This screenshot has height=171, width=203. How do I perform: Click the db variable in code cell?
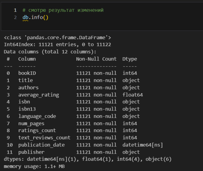click(25, 17)
